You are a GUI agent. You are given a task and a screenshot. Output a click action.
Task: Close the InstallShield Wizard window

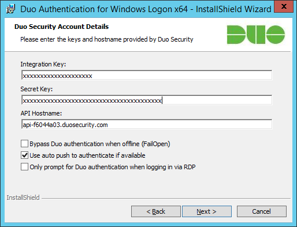click(x=284, y=6)
